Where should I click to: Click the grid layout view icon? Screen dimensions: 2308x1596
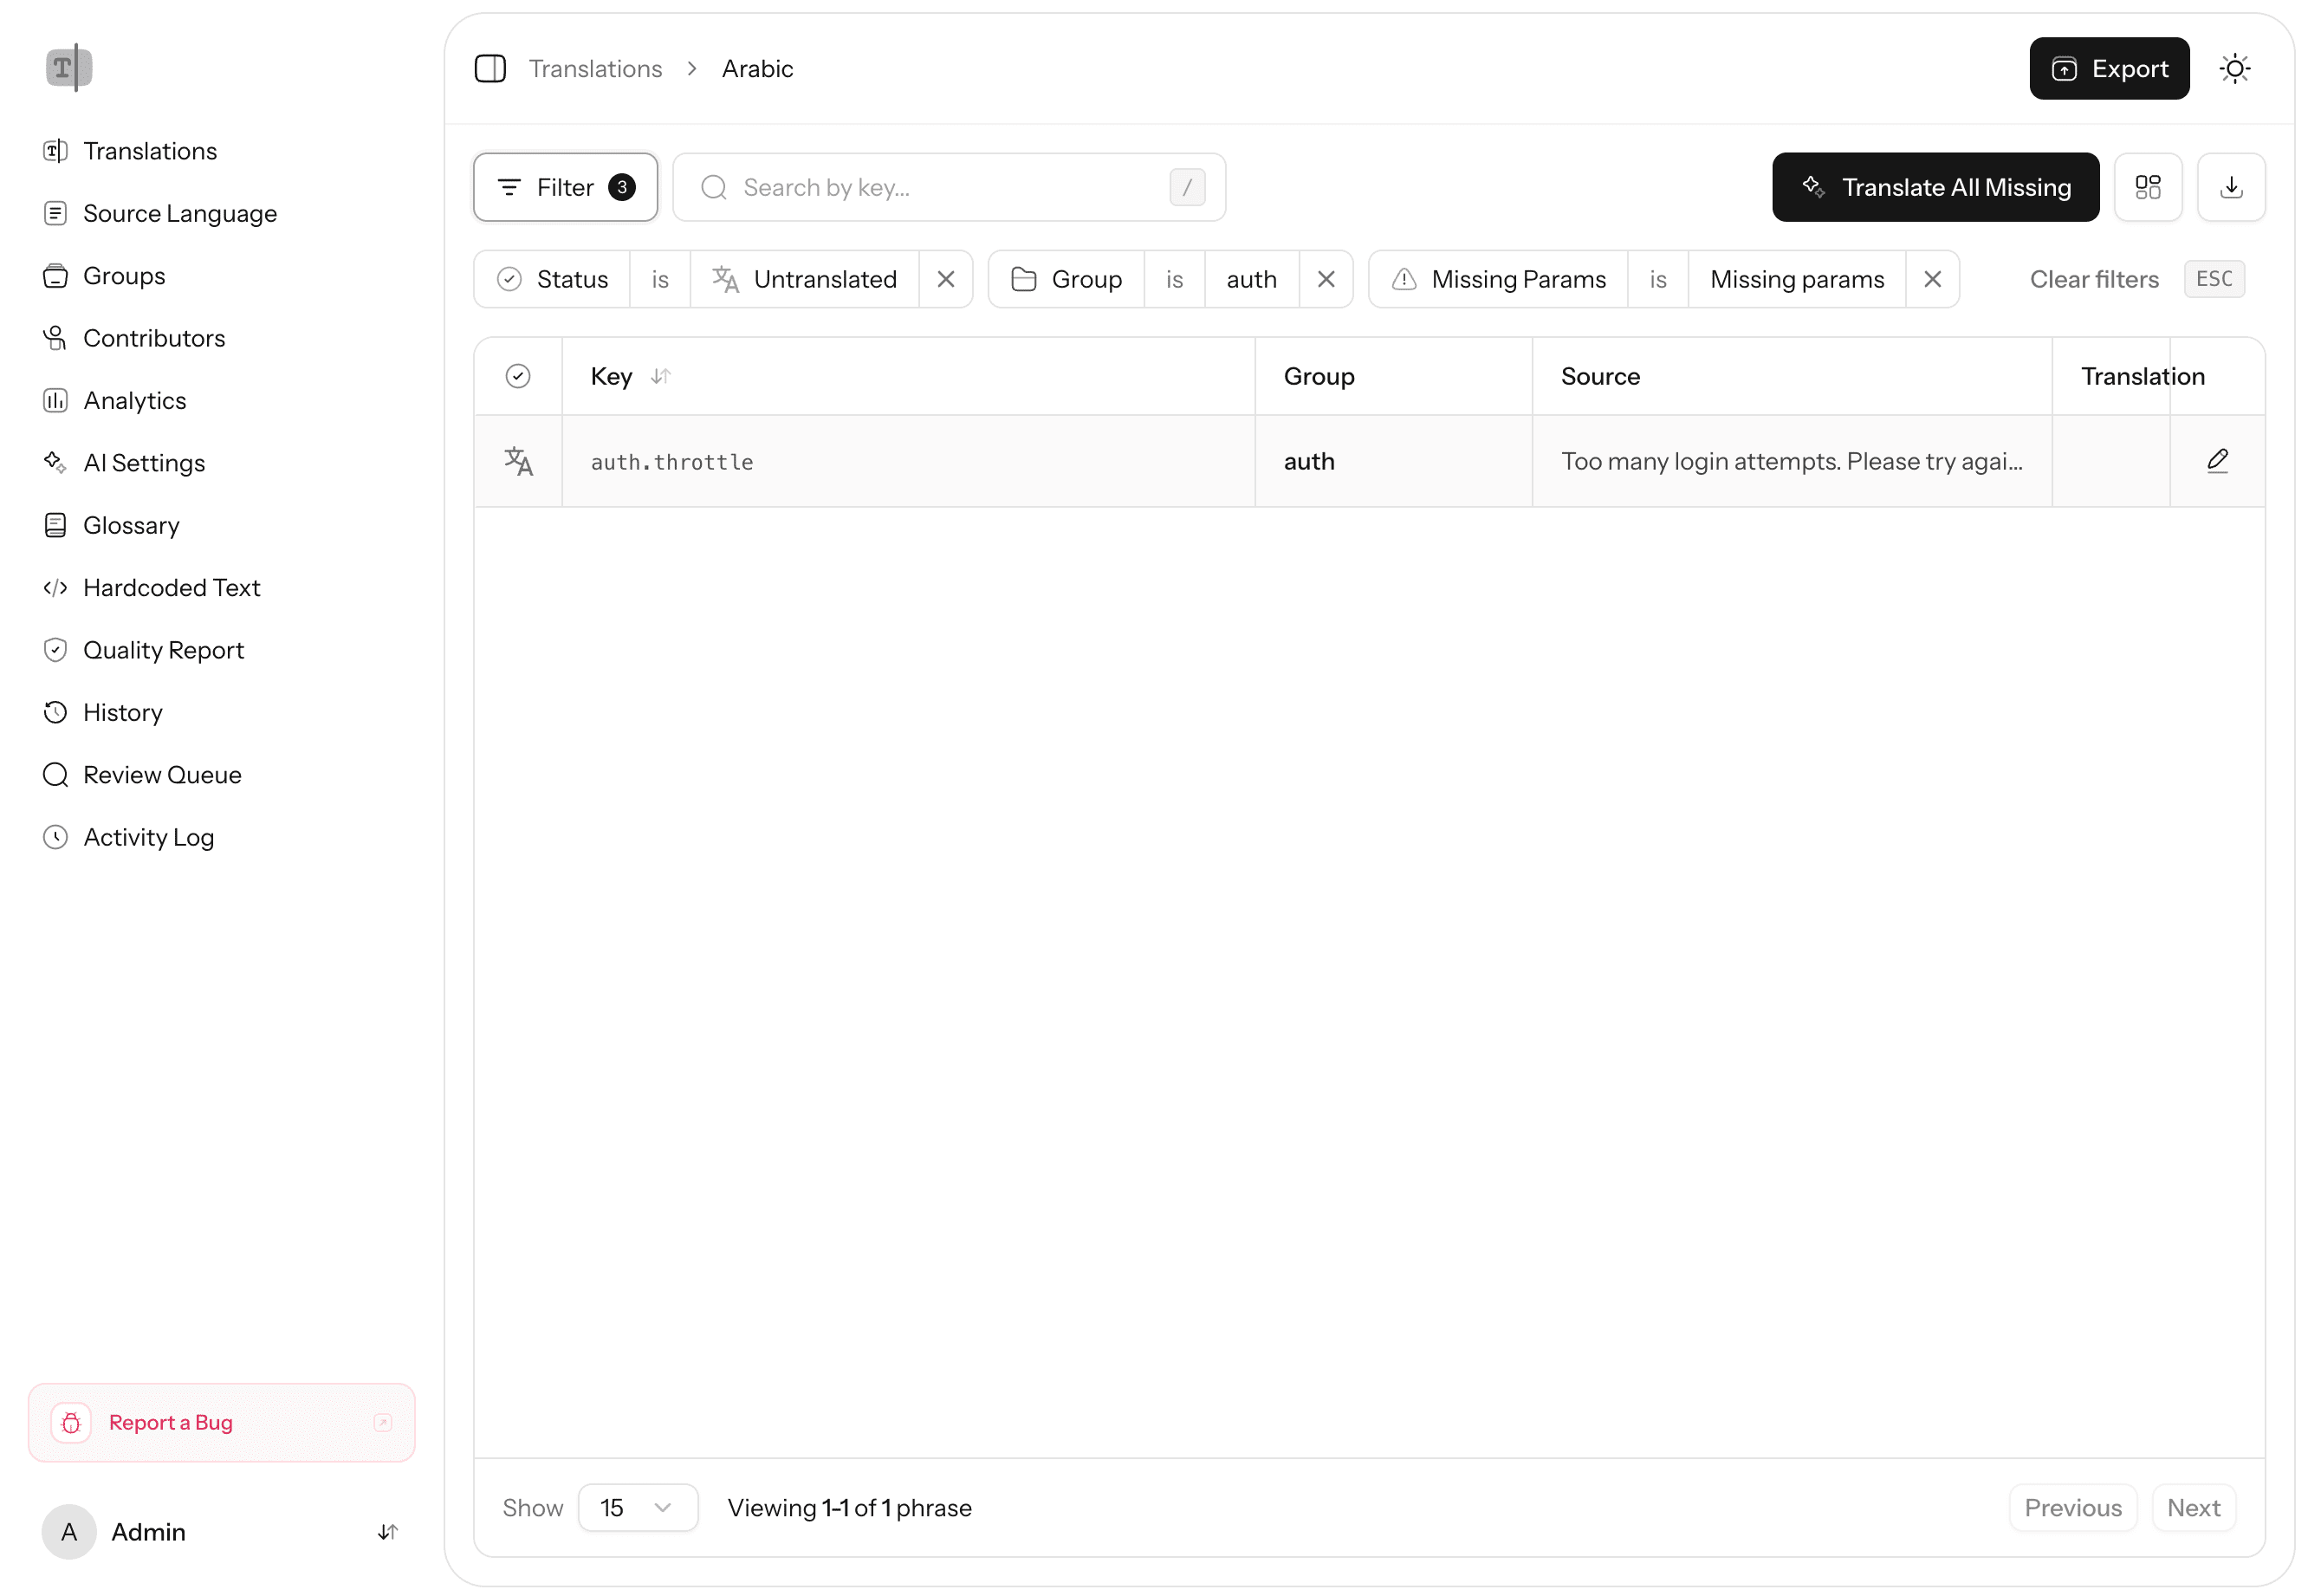(2148, 187)
